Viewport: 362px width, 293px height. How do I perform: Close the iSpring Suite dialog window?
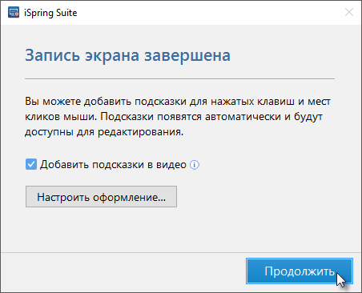[349, 12]
